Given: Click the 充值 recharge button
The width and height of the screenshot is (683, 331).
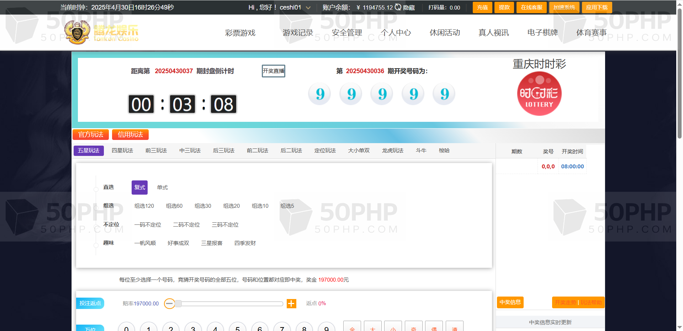Looking at the screenshot, I should click(x=482, y=7).
